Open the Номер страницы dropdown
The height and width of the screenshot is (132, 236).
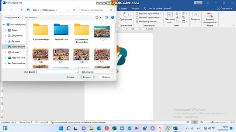(x=147, y=22)
